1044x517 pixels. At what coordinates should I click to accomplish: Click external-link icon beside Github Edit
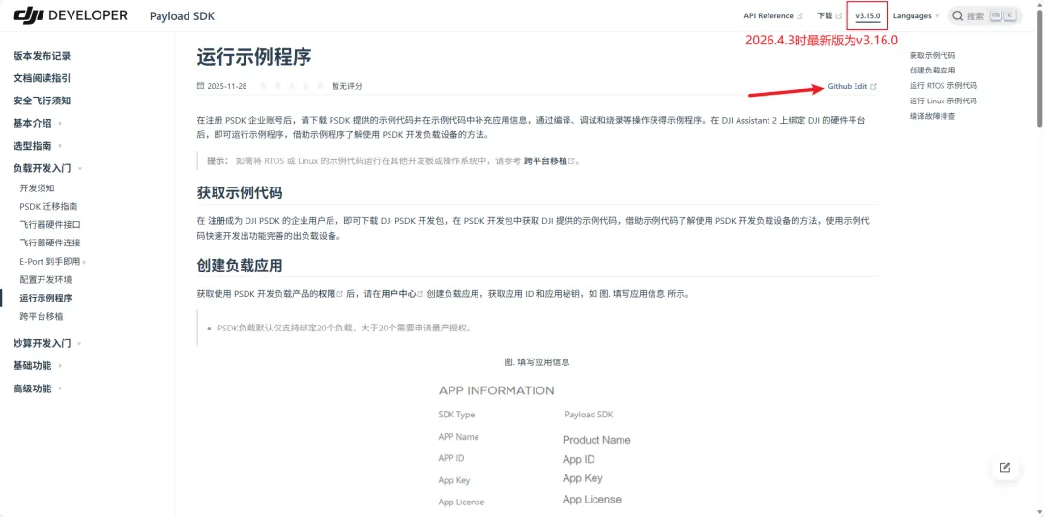point(874,87)
